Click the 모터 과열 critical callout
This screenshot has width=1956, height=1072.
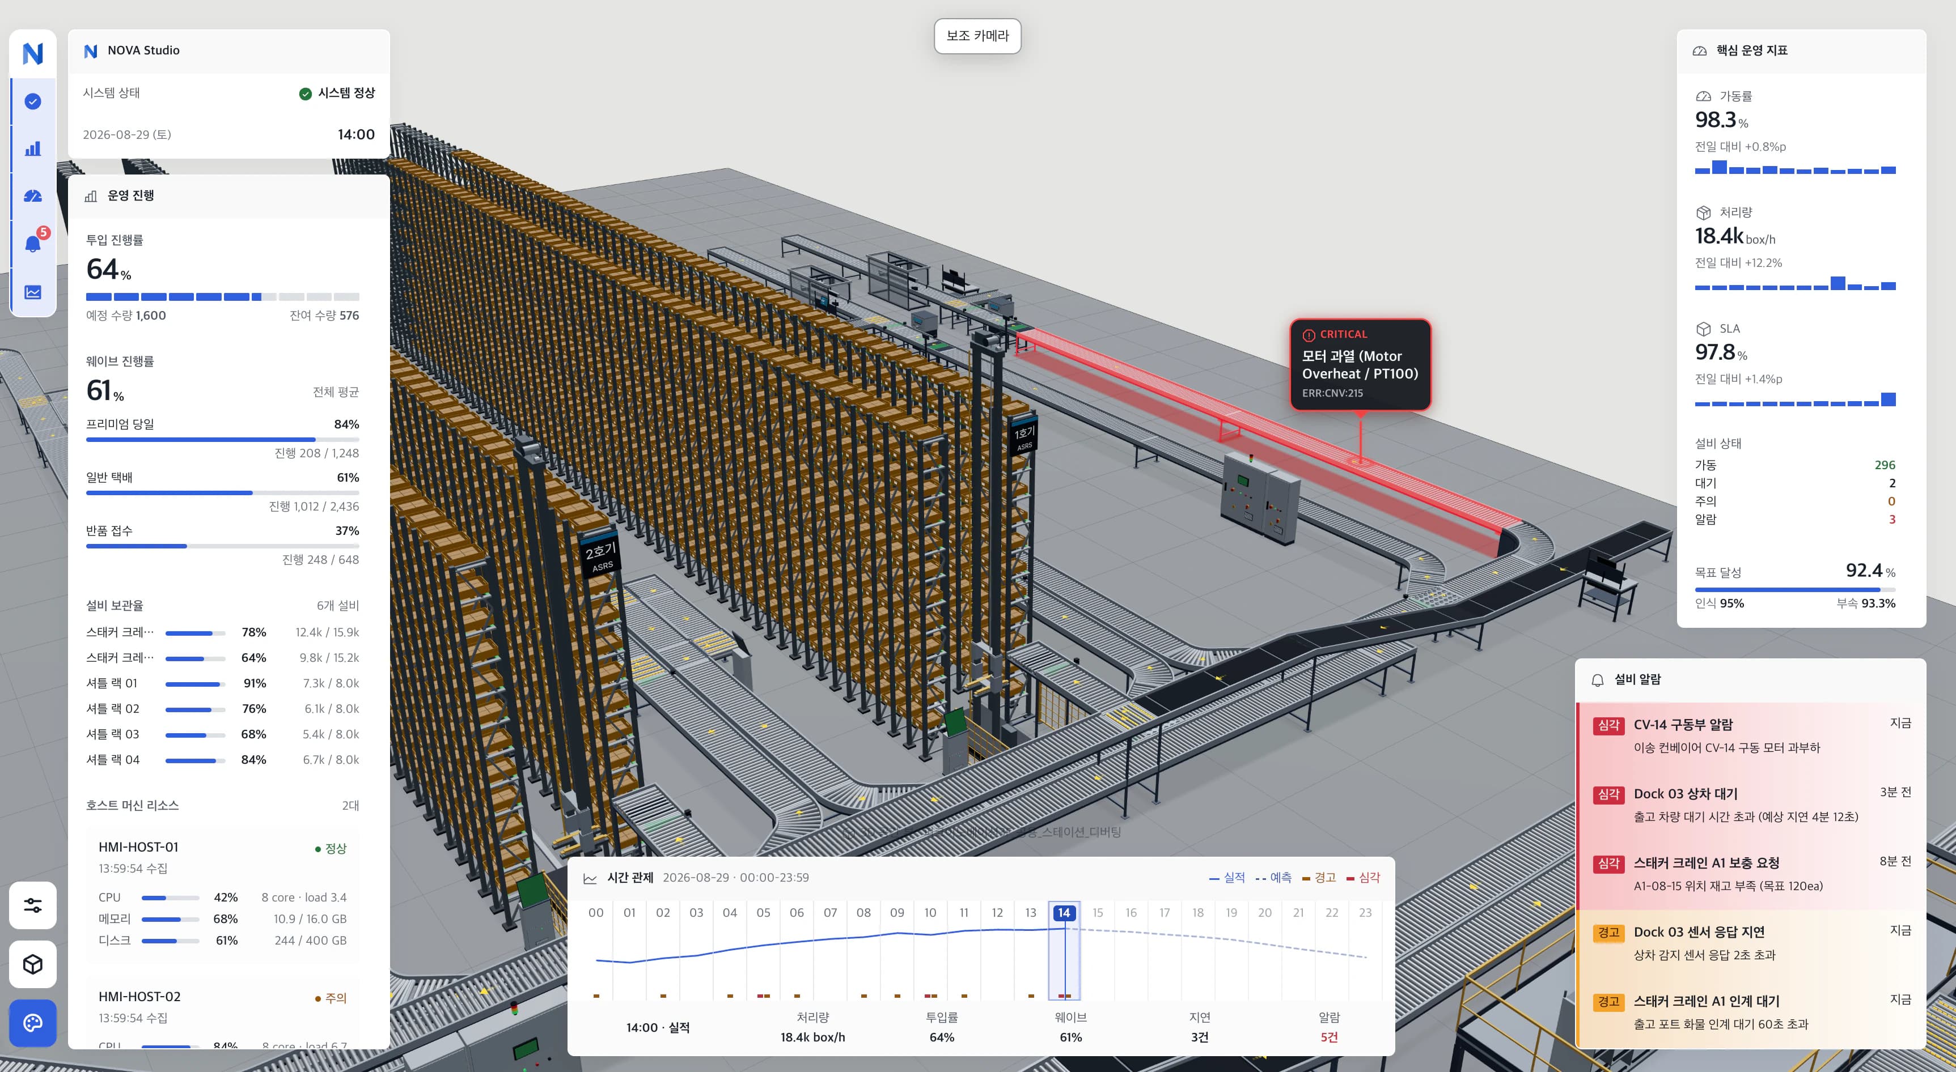1360,364
